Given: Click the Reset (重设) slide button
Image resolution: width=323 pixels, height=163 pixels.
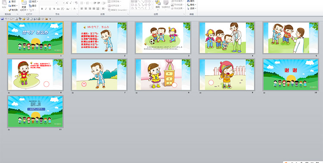Looking at the screenshot, I should click(x=33, y=6).
